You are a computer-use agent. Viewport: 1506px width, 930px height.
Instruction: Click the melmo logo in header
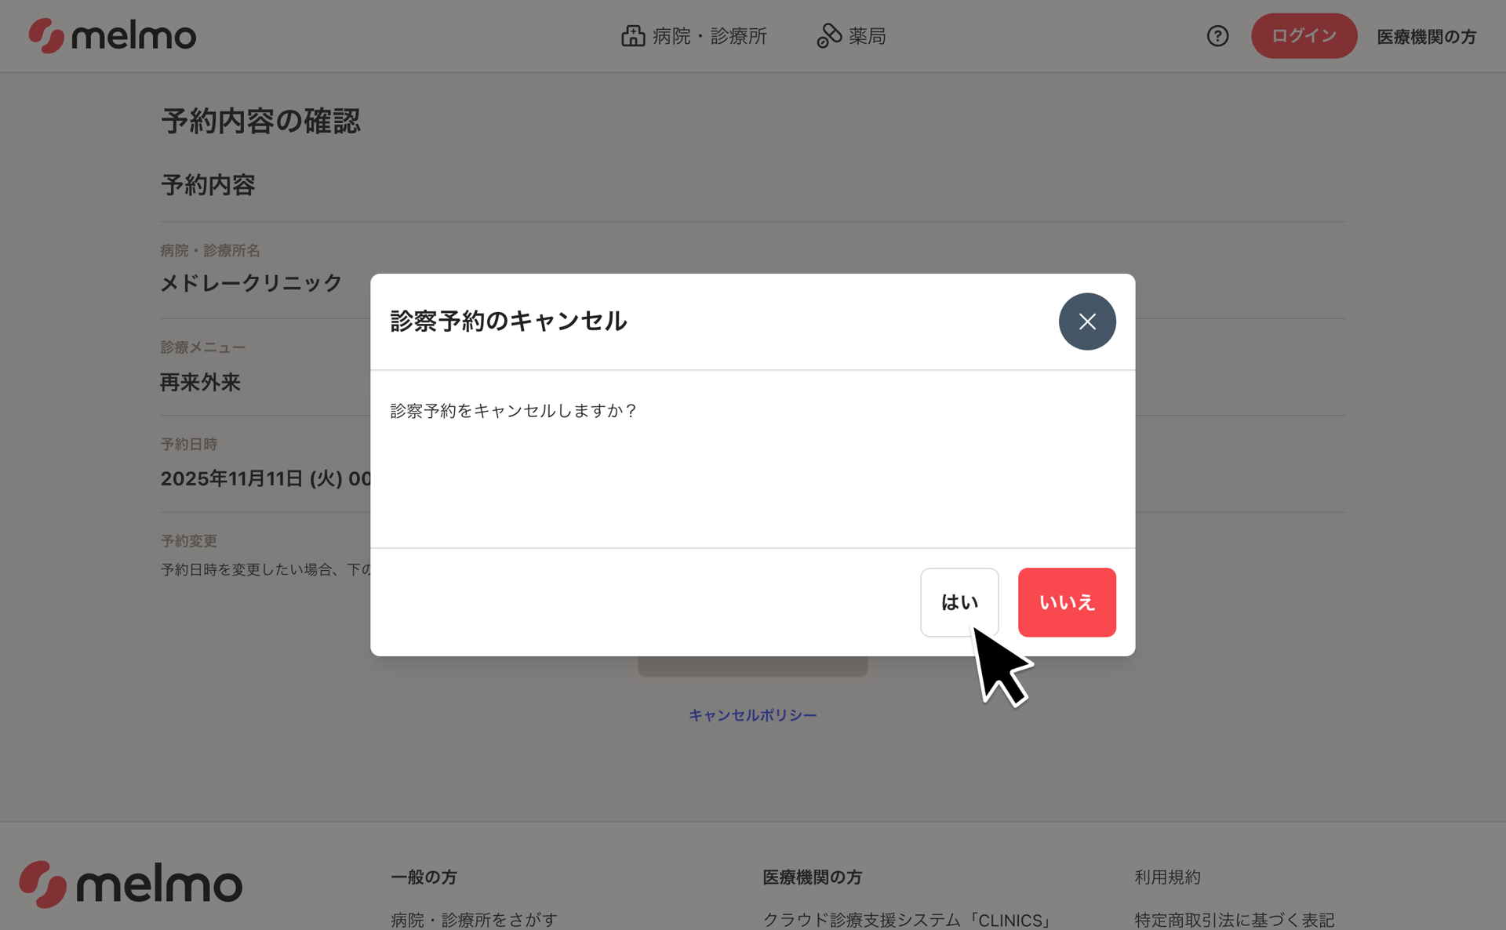tap(112, 36)
